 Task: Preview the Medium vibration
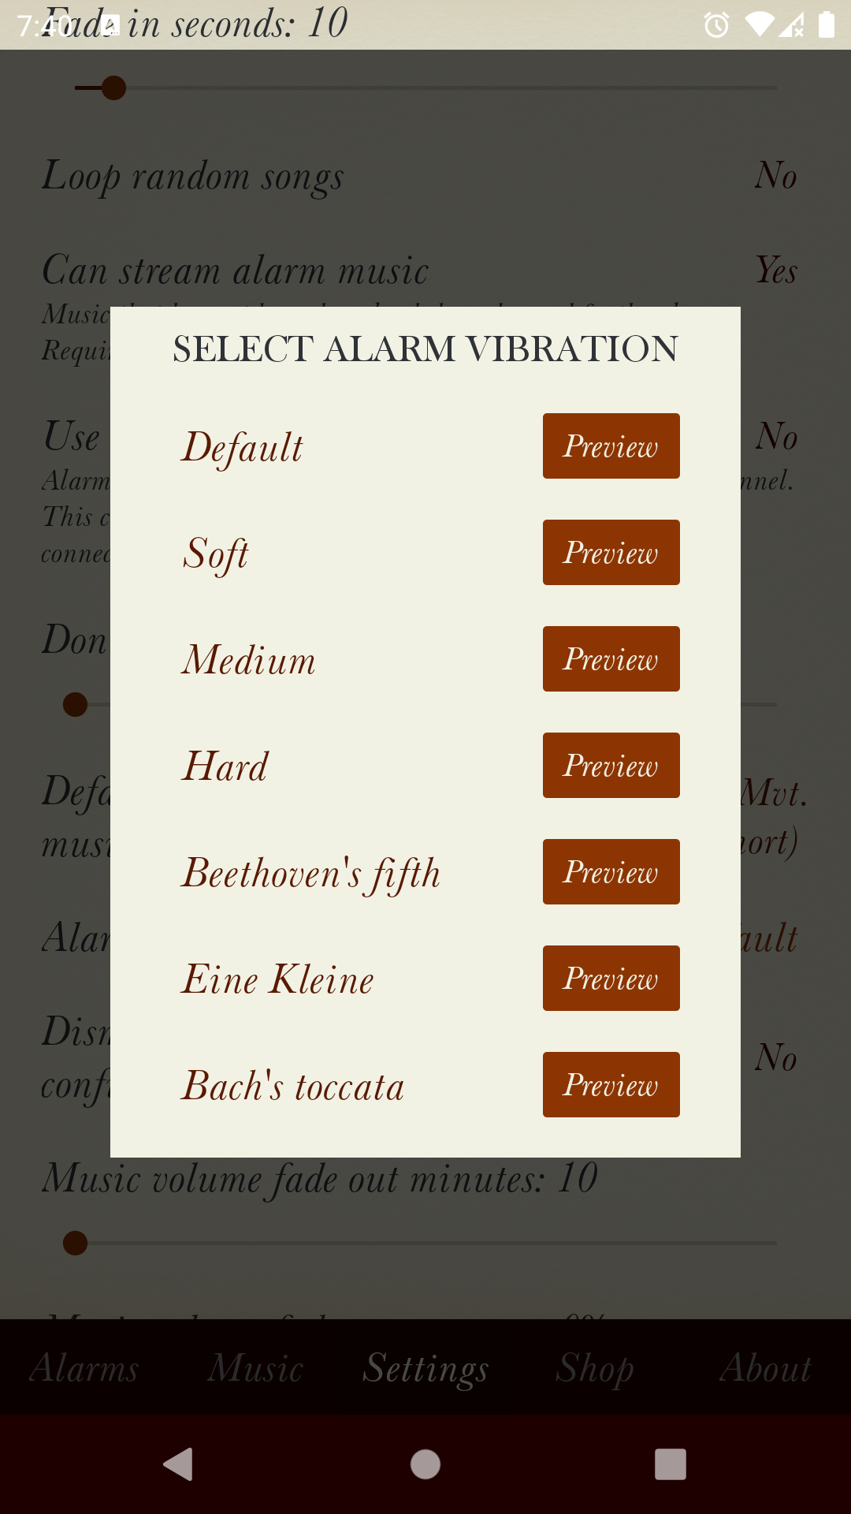pos(611,659)
